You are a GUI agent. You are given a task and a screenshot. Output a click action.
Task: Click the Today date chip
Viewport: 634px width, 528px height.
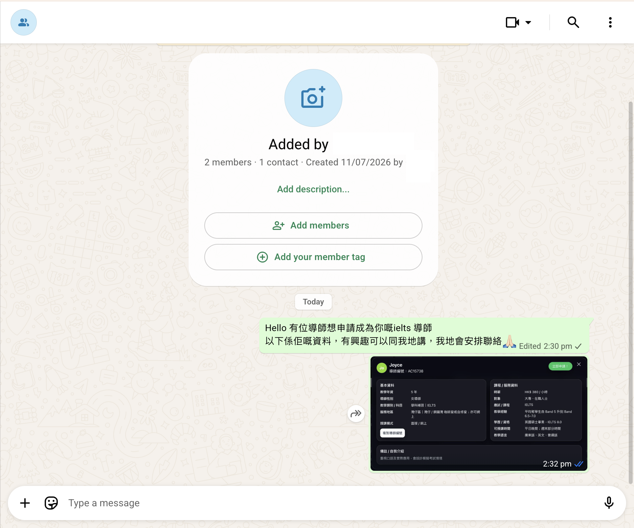(x=313, y=302)
